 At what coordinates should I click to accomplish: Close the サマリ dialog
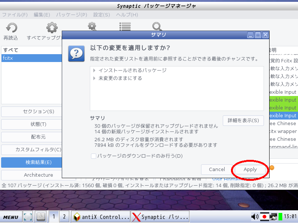265,35
